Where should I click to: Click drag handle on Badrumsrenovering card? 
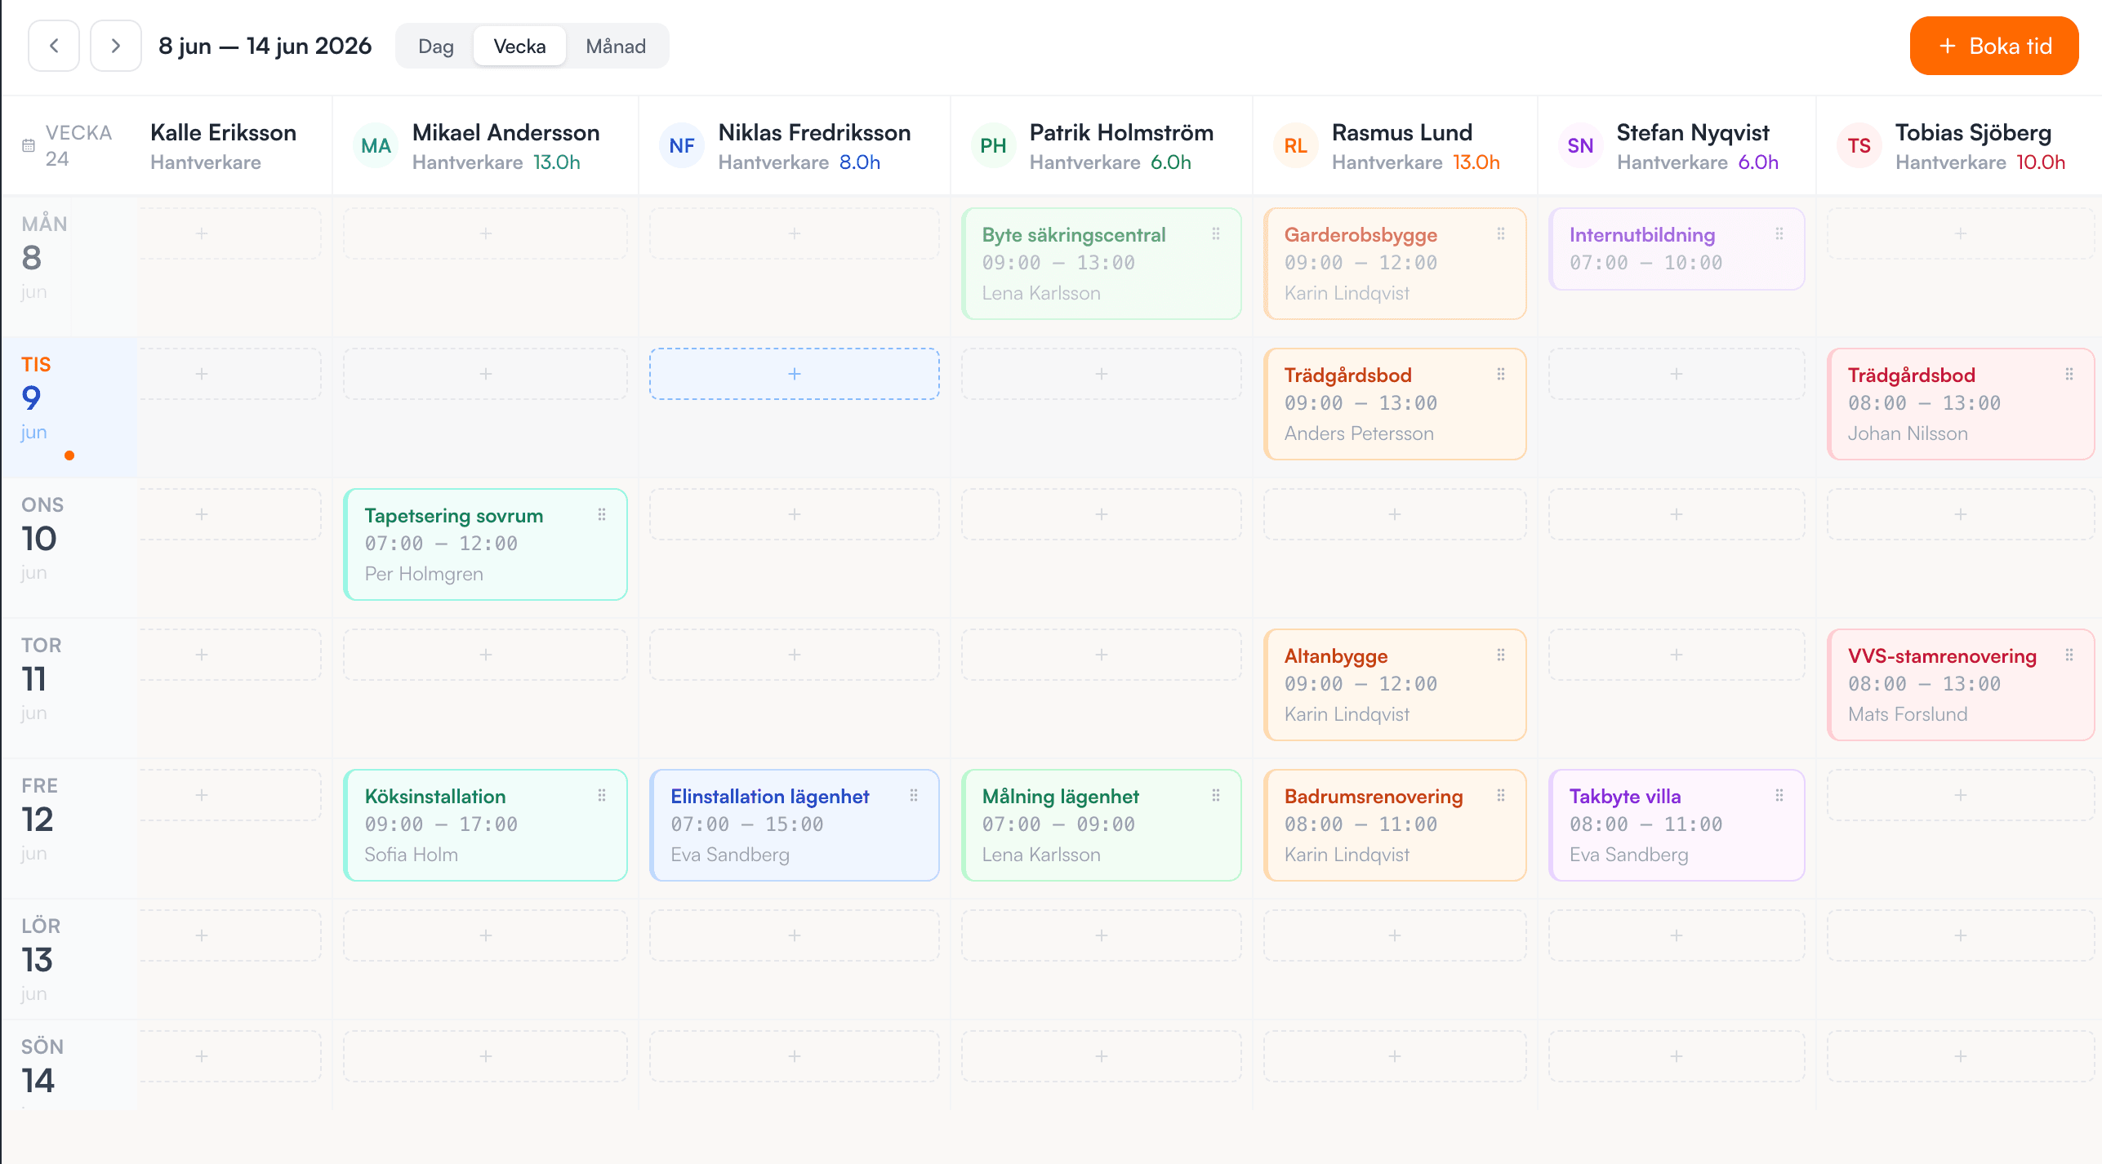point(1501,795)
